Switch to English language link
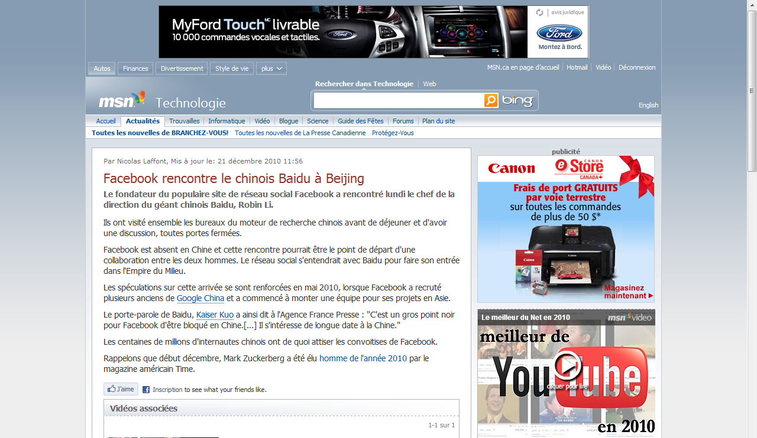 pyautogui.click(x=648, y=105)
